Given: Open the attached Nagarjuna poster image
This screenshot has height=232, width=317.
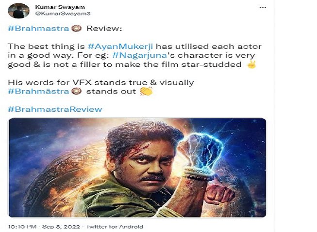Looking at the screenshot, I should tap(137, 168).
